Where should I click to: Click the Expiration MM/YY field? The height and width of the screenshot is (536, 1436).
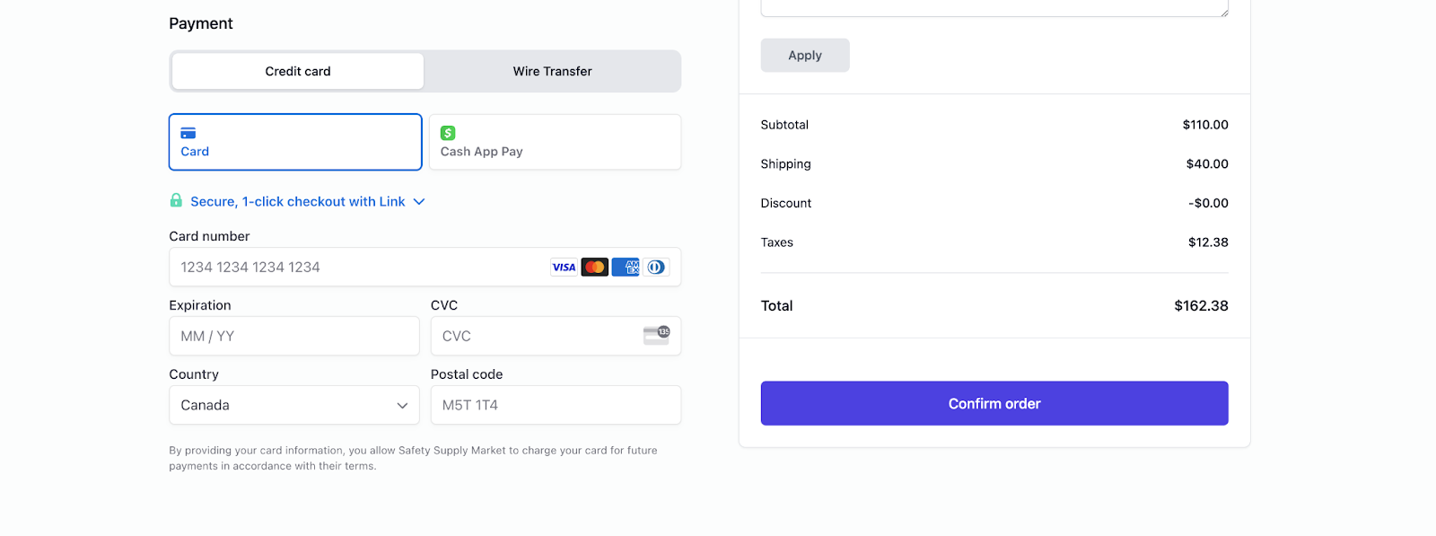coord(293,335)
